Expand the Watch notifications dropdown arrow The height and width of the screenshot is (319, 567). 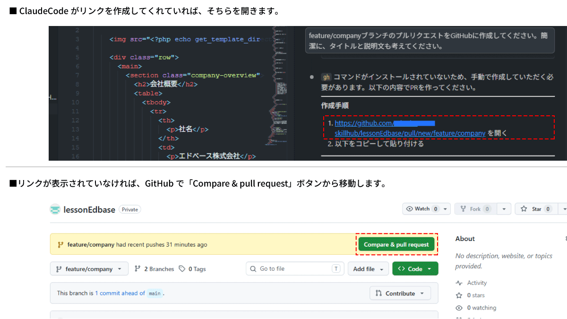pos(445,209)
